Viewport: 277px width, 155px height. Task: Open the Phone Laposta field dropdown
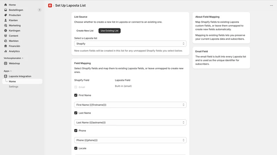coord(130,140)
